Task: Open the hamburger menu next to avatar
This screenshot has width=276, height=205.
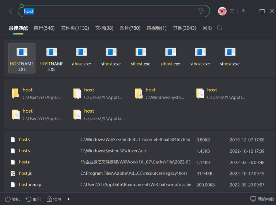Action: pyautogui.click(x=232, y=11)
